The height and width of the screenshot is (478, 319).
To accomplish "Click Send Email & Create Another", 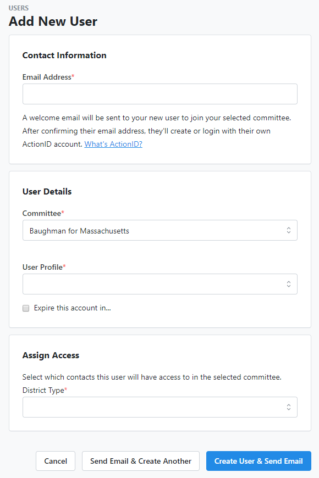I will (140, 461).
